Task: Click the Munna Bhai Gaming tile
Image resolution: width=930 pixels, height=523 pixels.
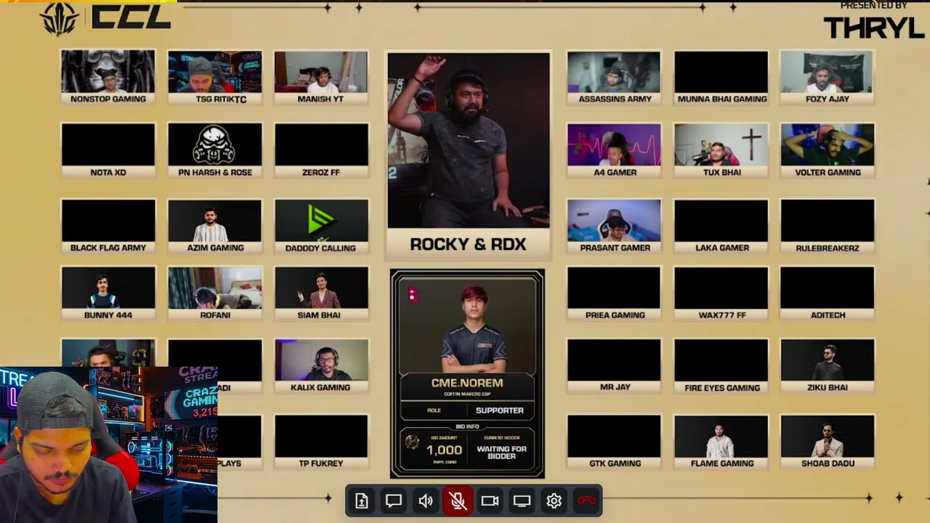Action: (721, 78)
